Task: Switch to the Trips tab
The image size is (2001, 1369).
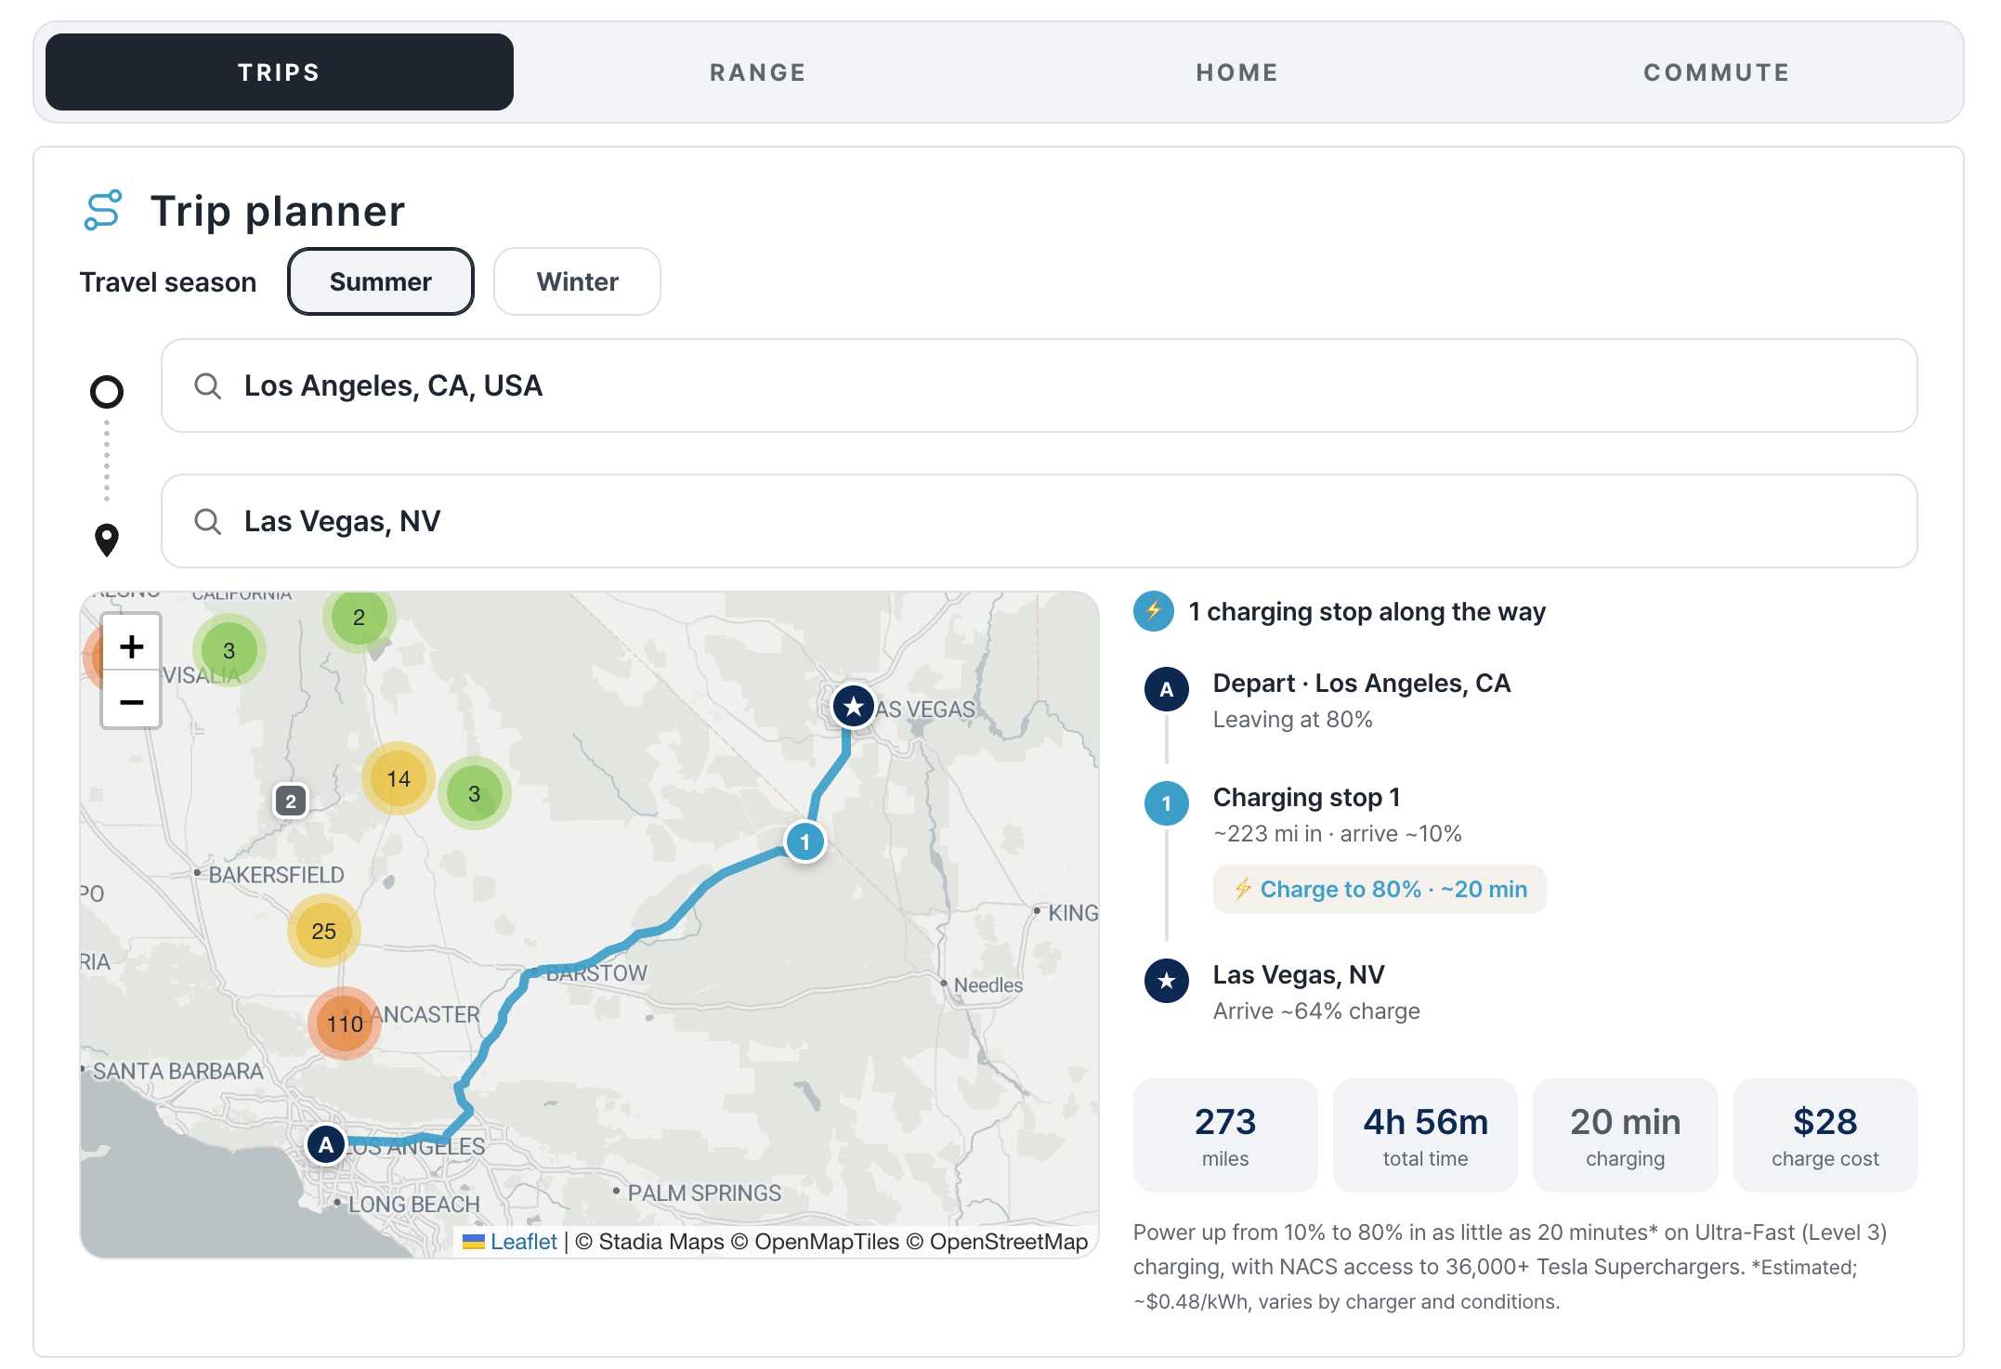Action: 279,72
